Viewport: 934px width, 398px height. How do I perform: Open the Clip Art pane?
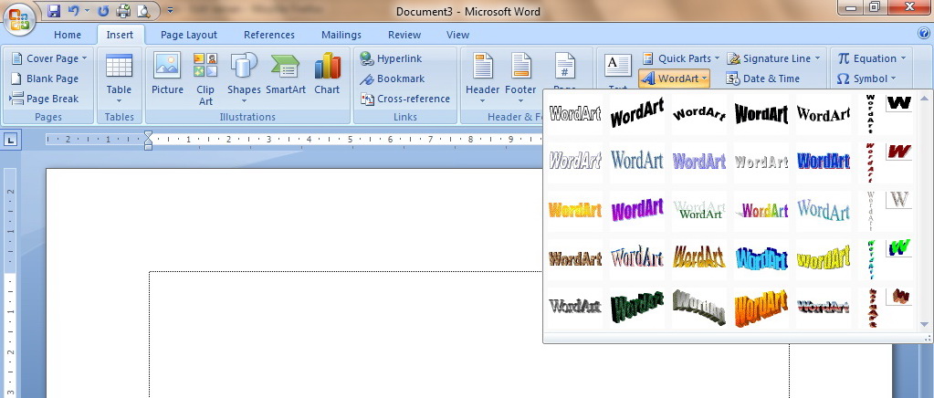[205, 79]
